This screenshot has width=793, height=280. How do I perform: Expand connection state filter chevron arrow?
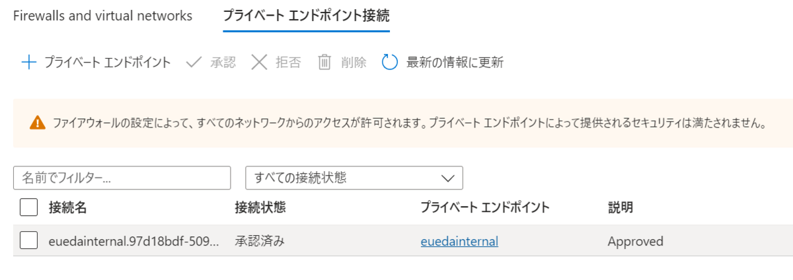coord(447,178)
